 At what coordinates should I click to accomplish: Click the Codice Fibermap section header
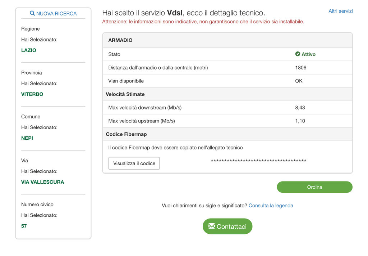click(x=126, y=134)
